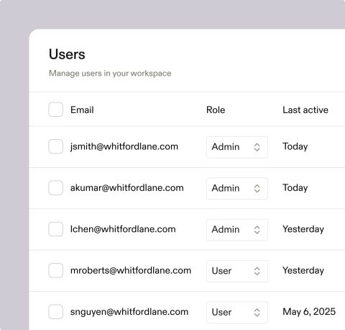The height and width of the screenshot is (330, 345).
Task: Click the May 6, 2025 last active date
Action: tap(309, 312)
